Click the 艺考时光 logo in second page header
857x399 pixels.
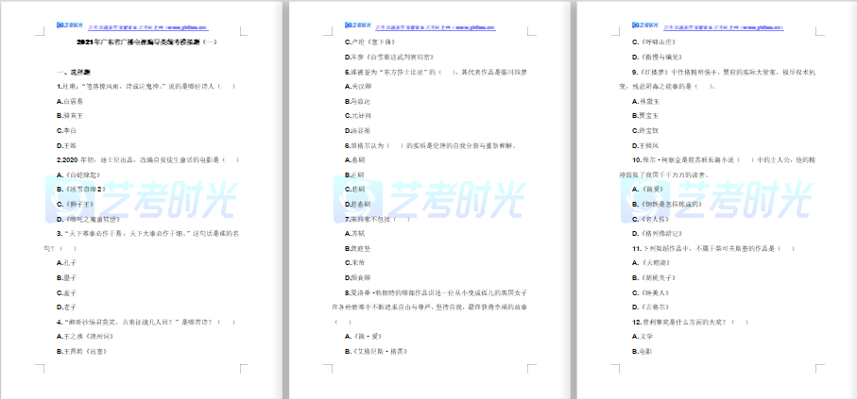tap(358, 27)
